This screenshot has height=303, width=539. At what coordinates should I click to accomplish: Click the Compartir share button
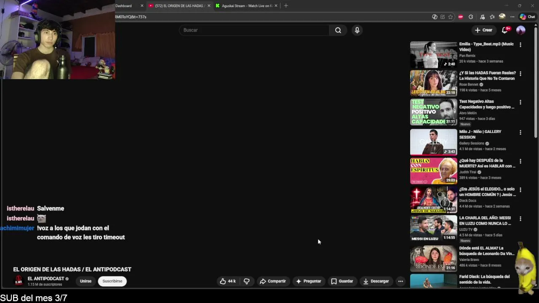(273, 281)
